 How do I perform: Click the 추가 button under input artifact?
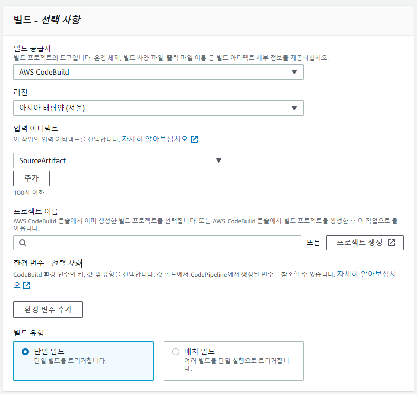click(x=31, y=178)
